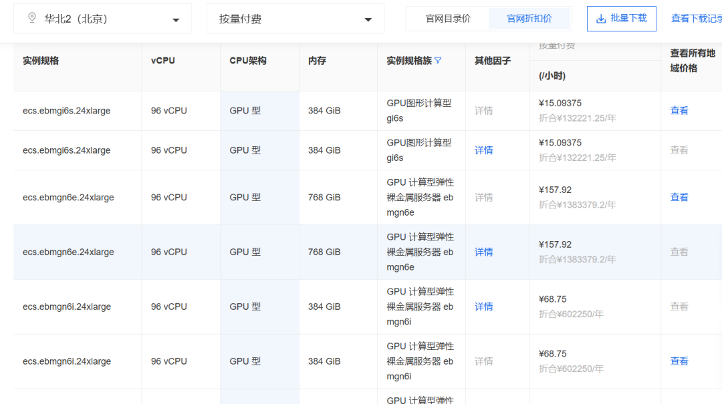Screen dimensions: 722x404
Task: Click 768 GiB in the highlighted row
Action: click(324, 252)
